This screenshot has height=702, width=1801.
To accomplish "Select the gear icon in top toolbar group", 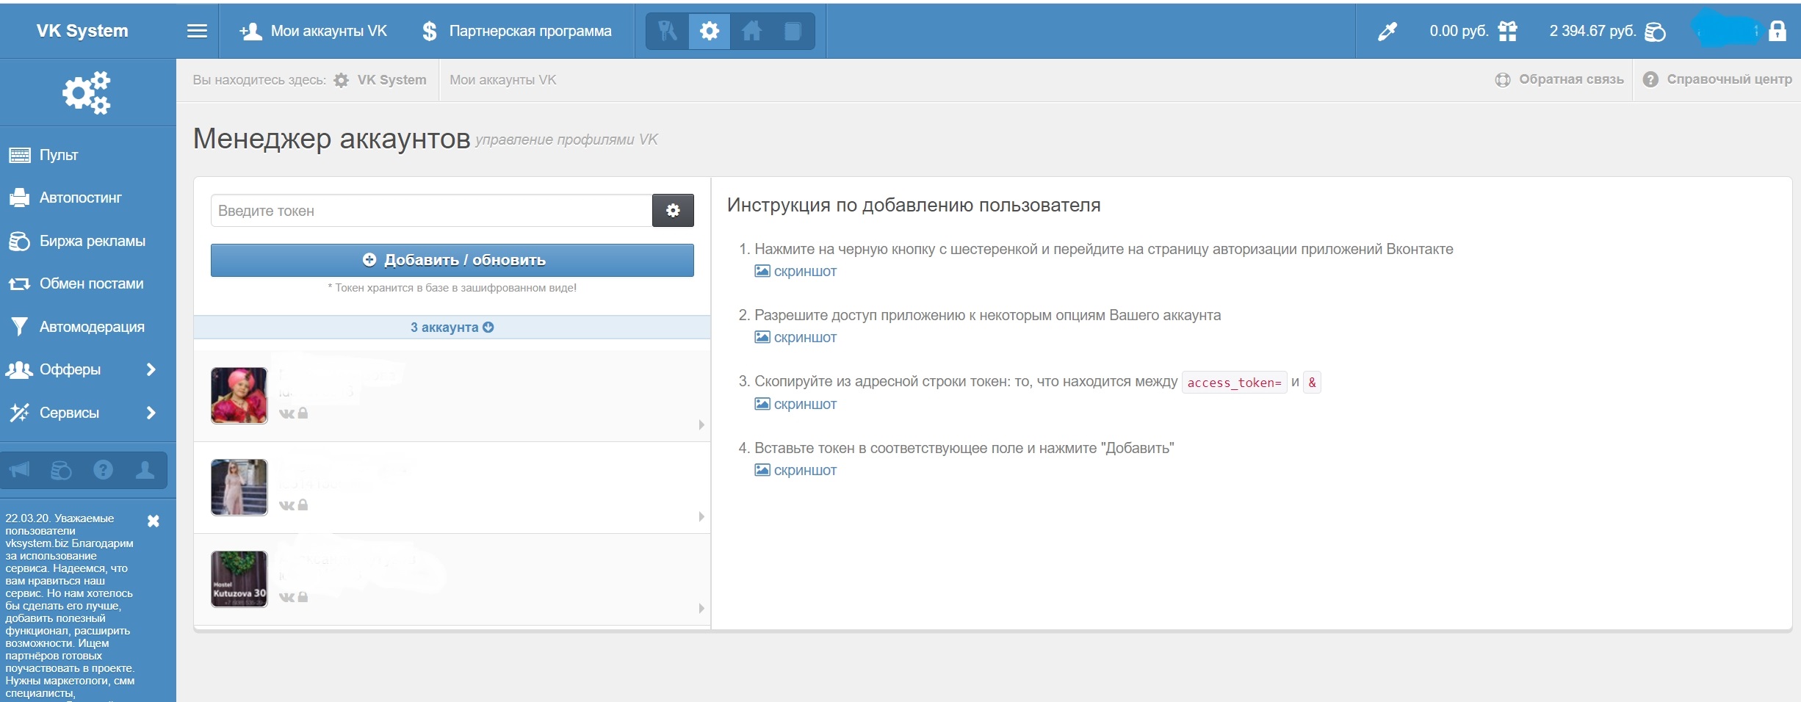I will pyautogui.click(x=709, y=31).
